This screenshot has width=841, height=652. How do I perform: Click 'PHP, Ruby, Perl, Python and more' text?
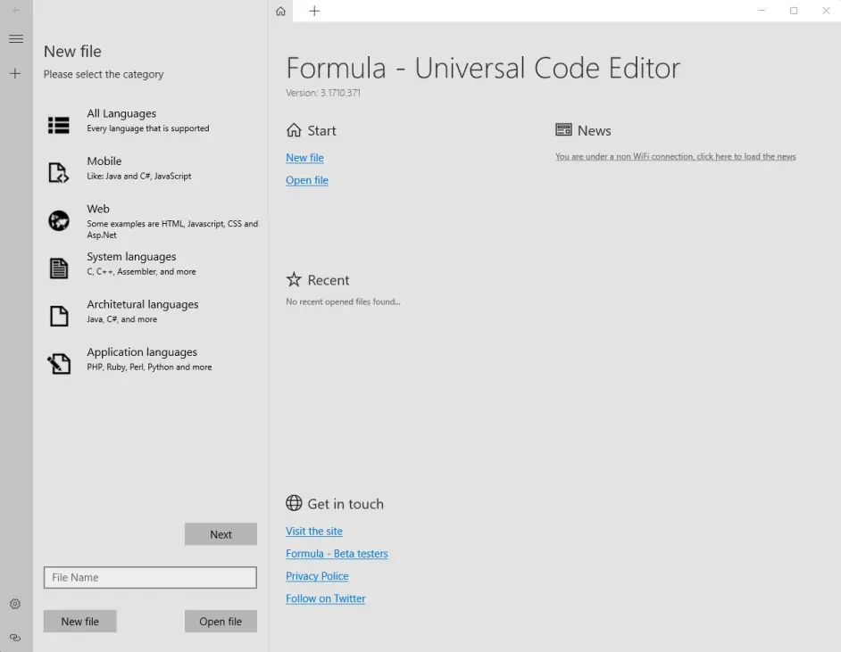click(x=149, y=367)
